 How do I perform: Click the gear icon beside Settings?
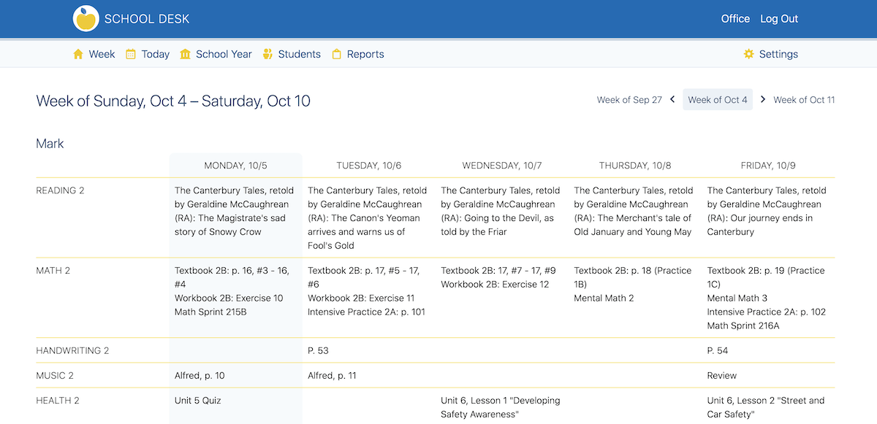click(x=748, y=54)
